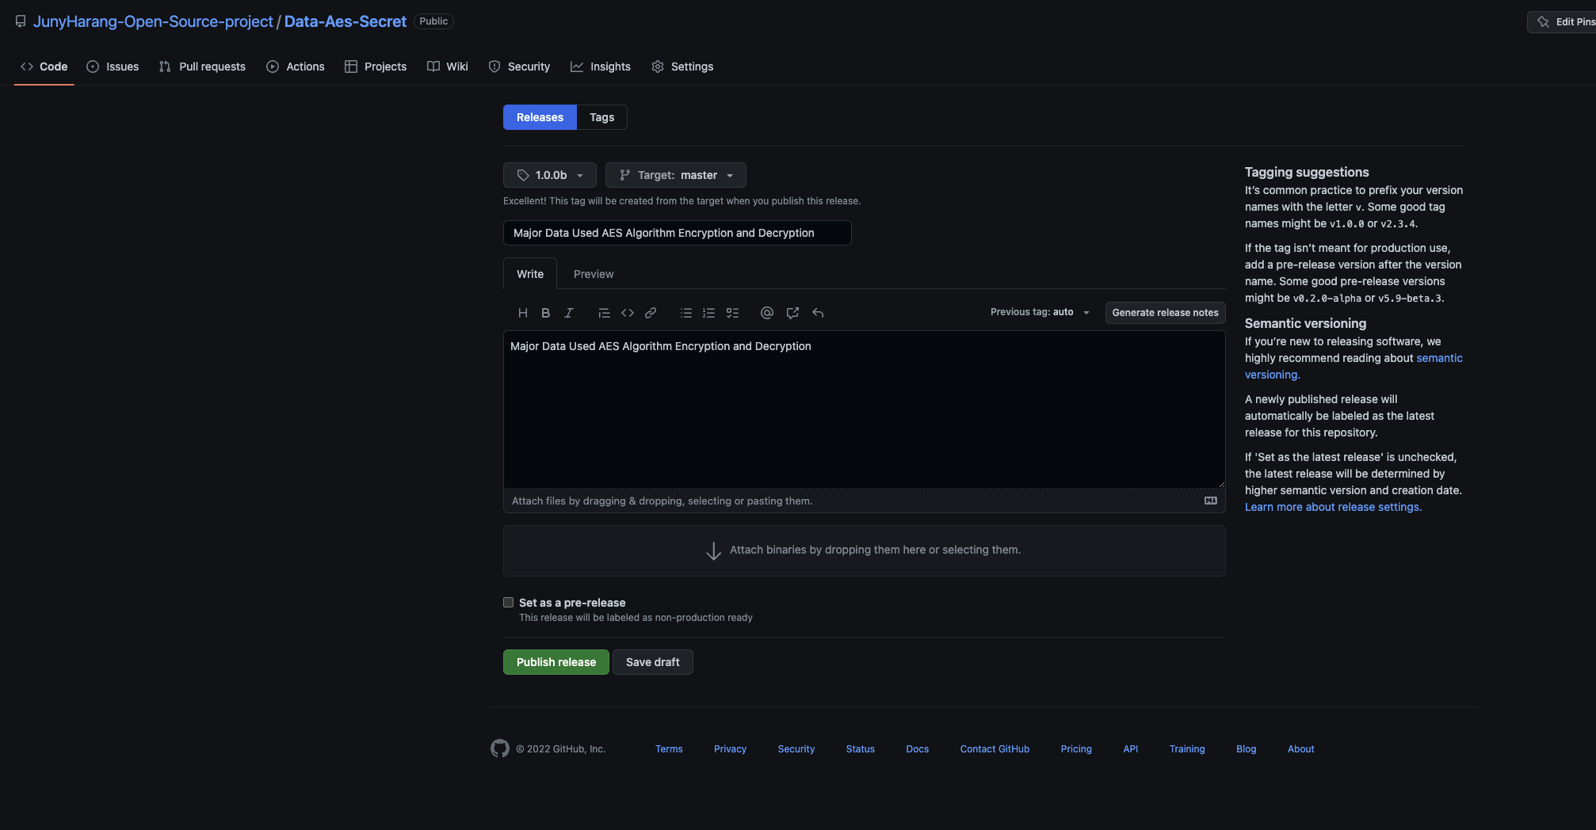
Task: Open the Docs footer link
Action: (x=918, y=749)
